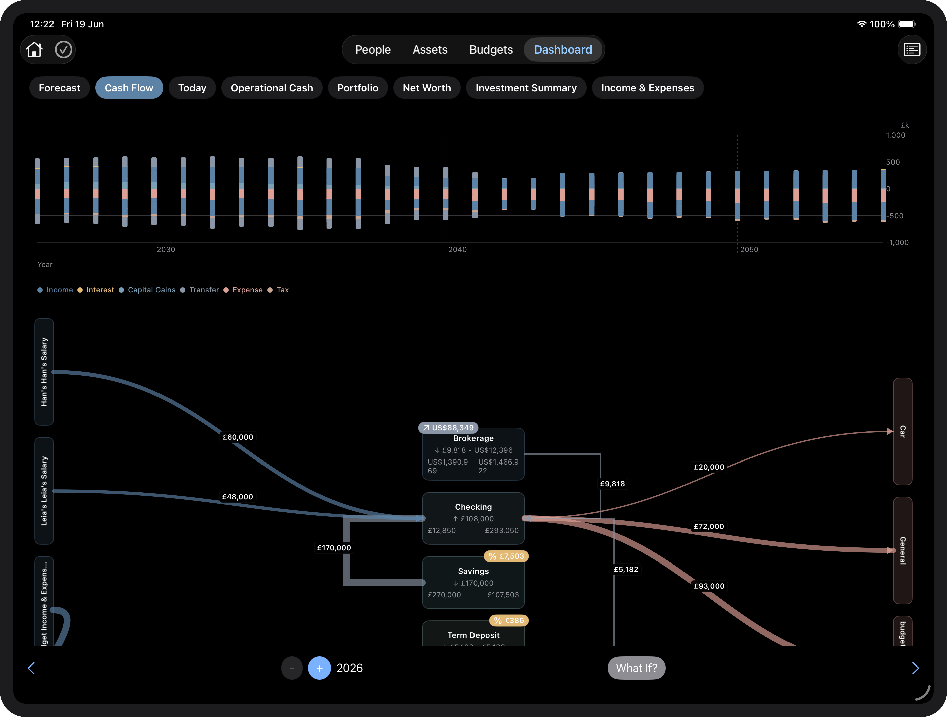Click the £60,000 flow label
Image resolution: width=947 pixels, height=717 pixels.
[x=238, y=437]
